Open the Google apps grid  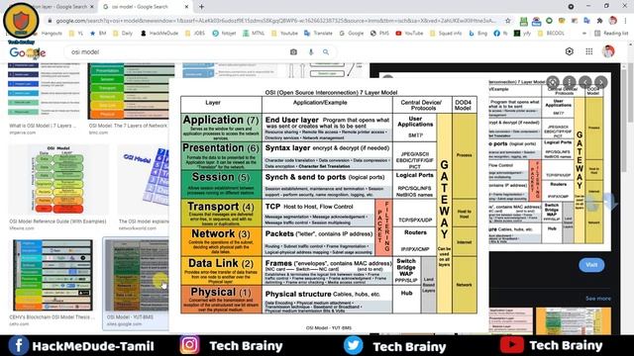(x=589, y=51)
